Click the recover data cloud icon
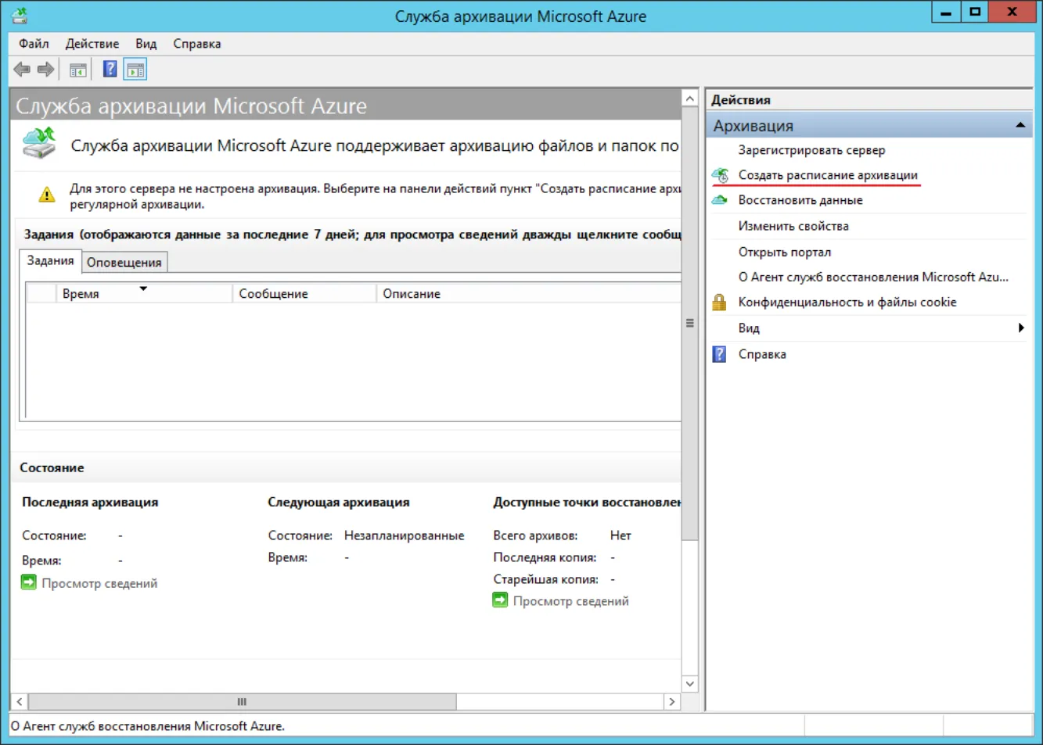The height and width of the screenshot is (745, 1043). coord(720,200)
